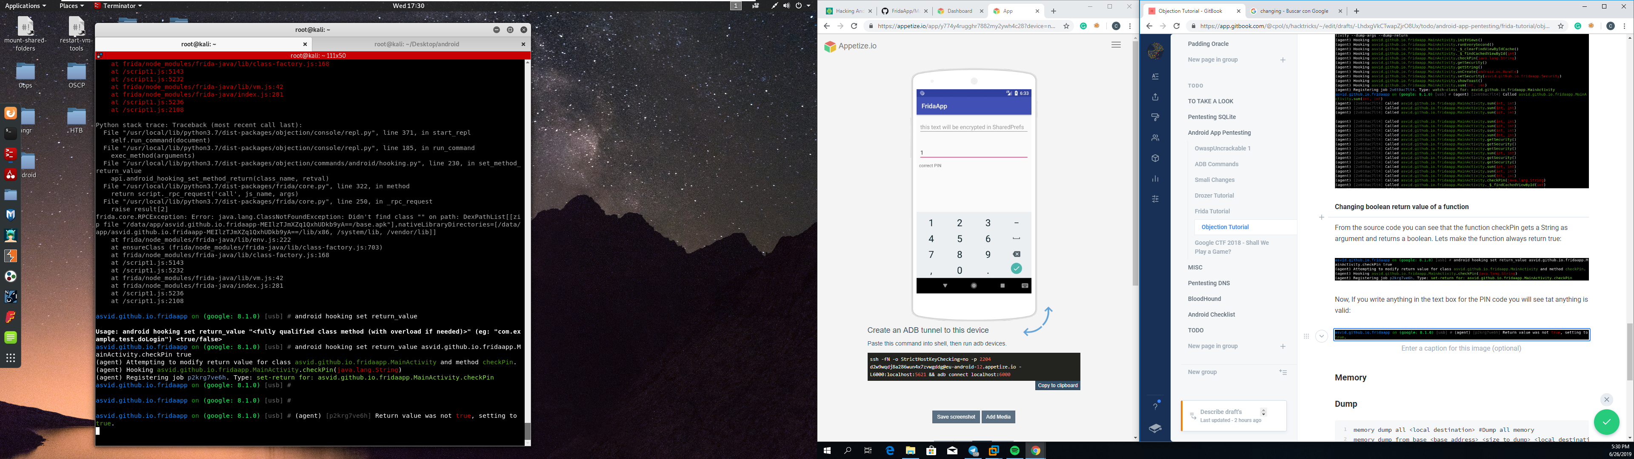Open the Spotify icon in the Windows taskbar
Image resolution: width=1634 pixels, height=459 pixels.
point(1015,451)
